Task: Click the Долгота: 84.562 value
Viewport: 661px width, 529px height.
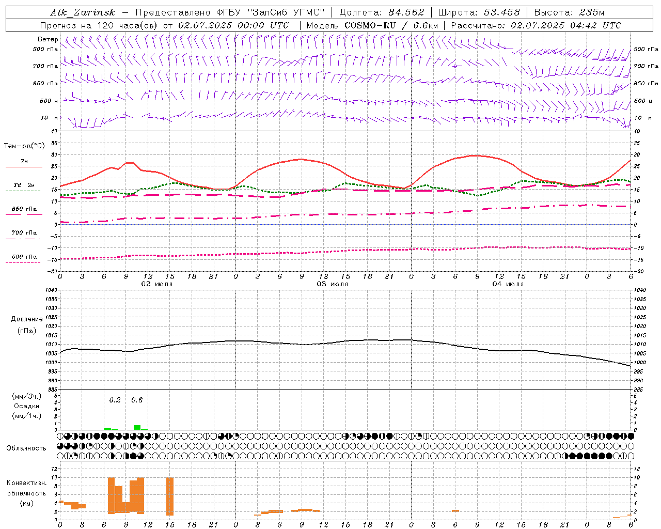Action: [382, 12]
